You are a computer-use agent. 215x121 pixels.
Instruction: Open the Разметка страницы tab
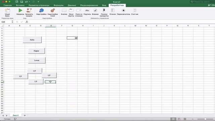[x=39, y=5]
